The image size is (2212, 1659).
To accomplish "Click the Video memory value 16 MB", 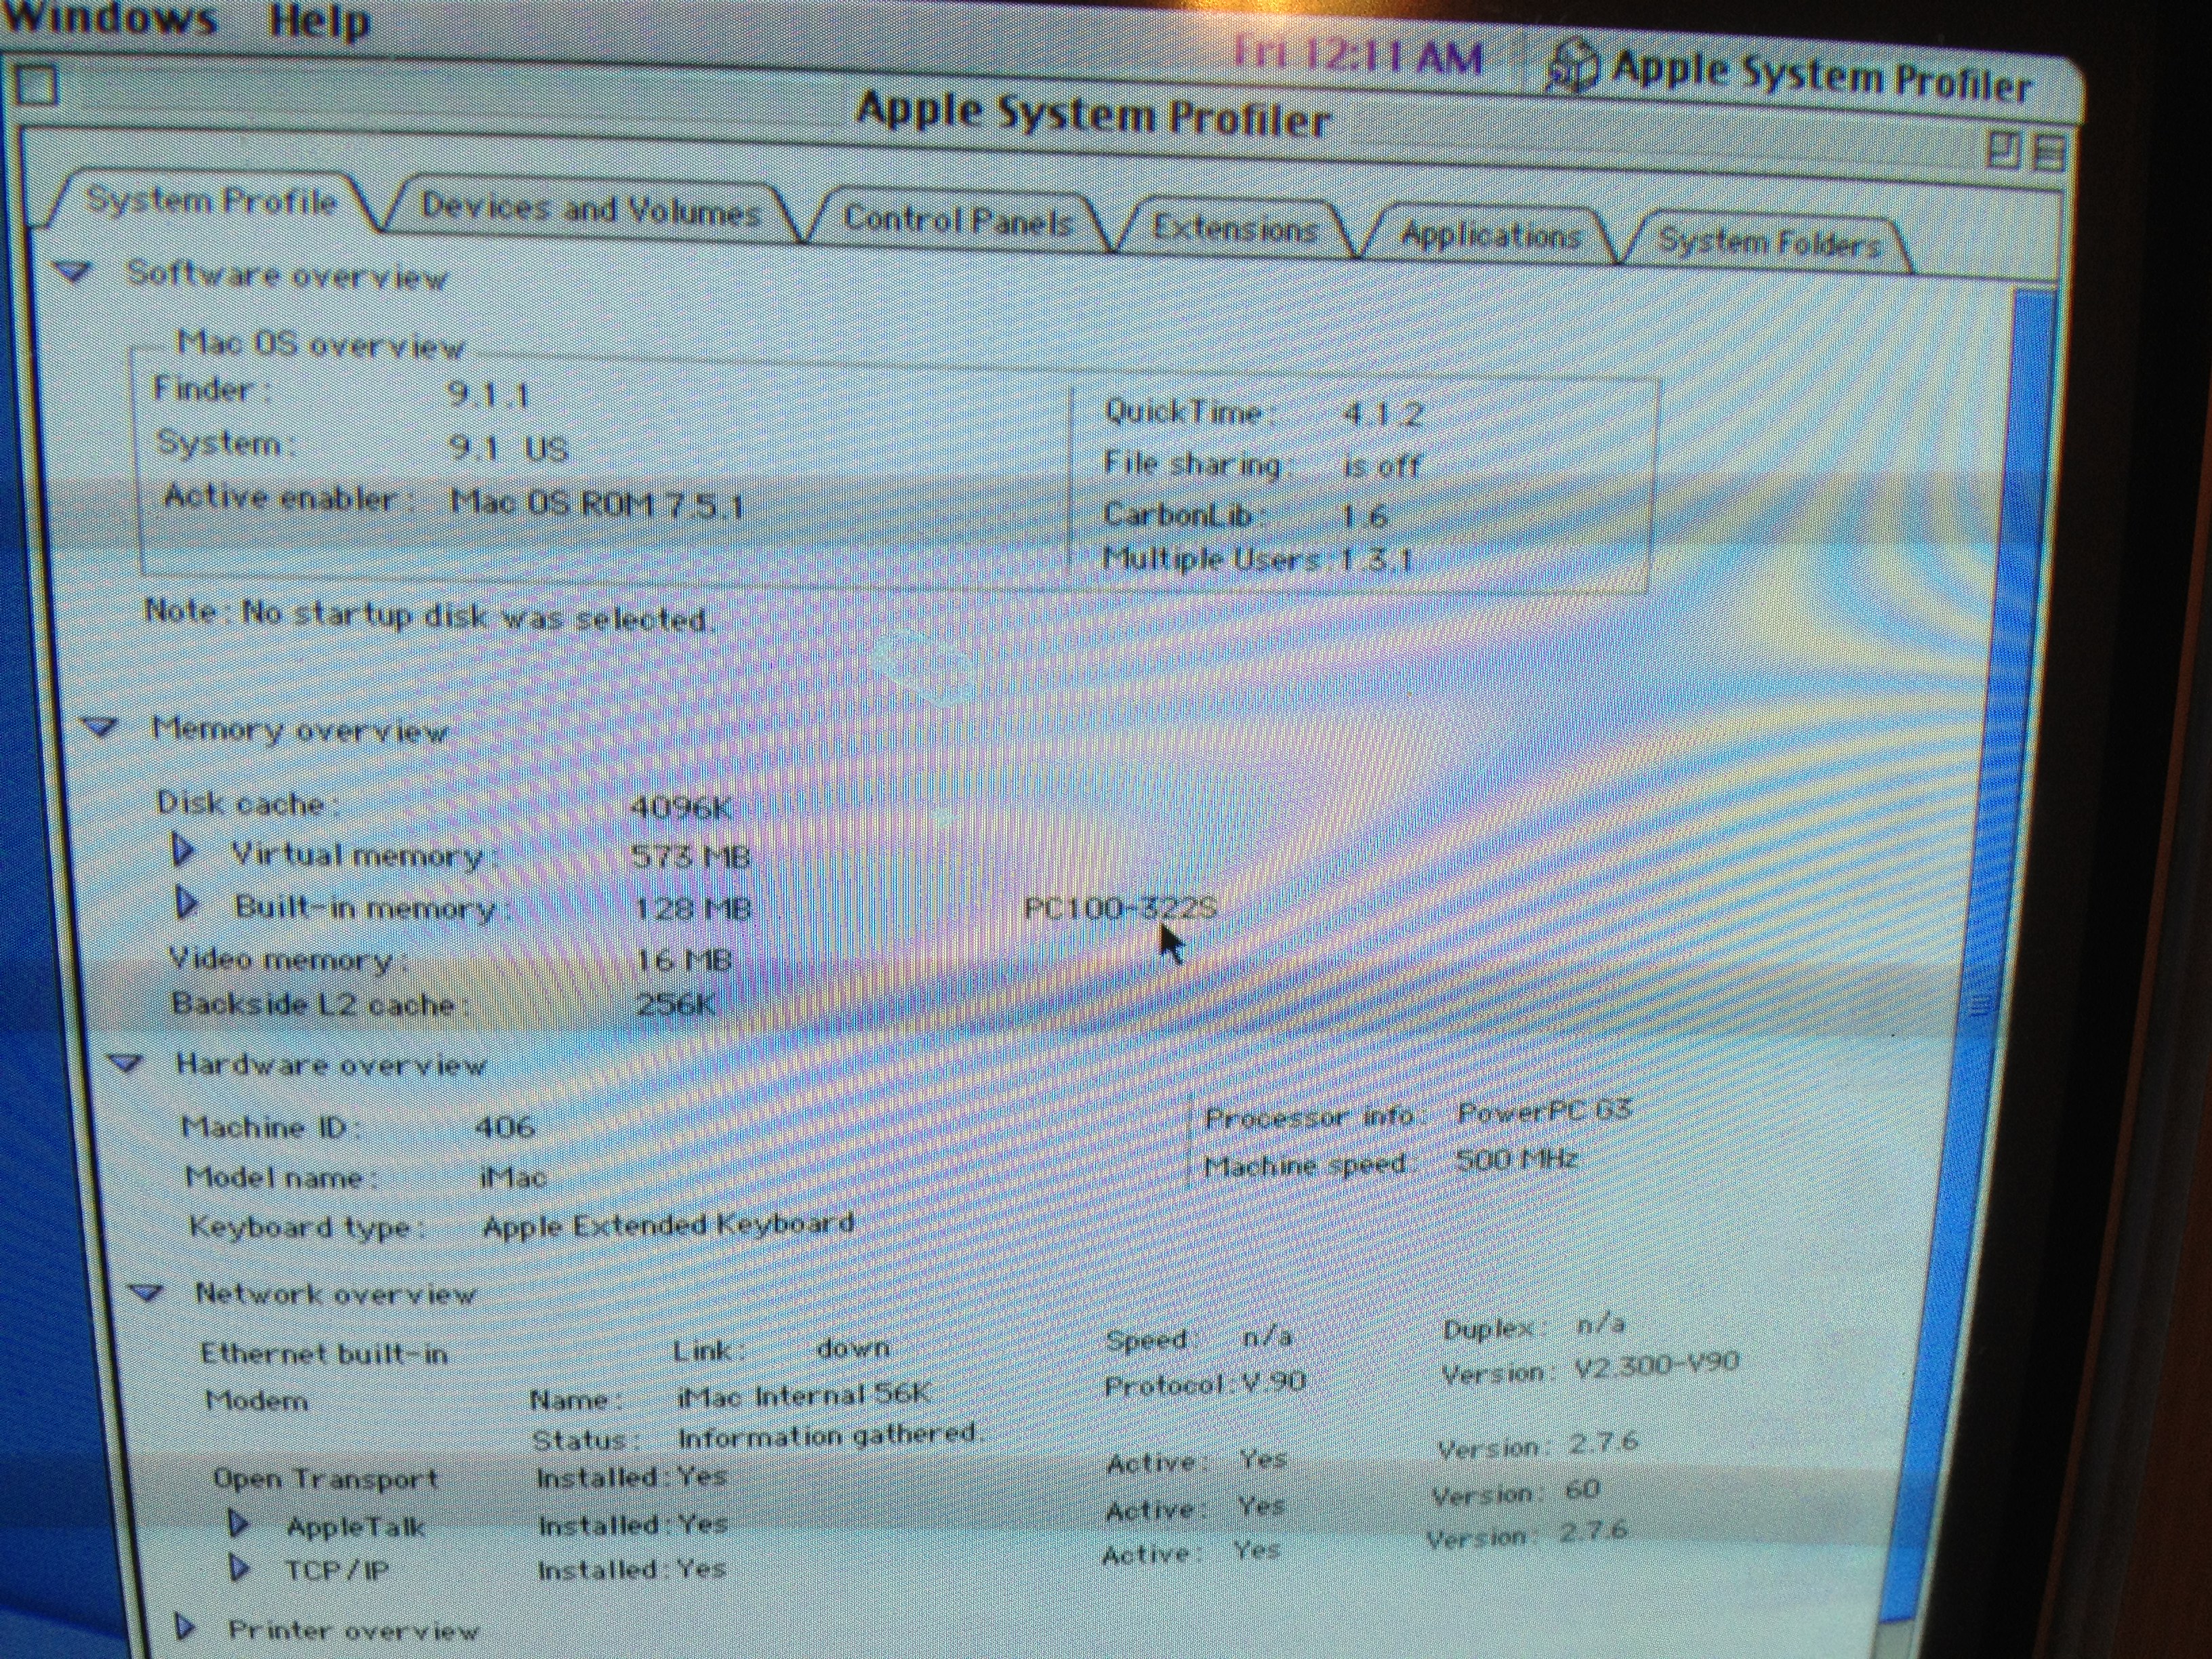I will click(x=684, y=961).
